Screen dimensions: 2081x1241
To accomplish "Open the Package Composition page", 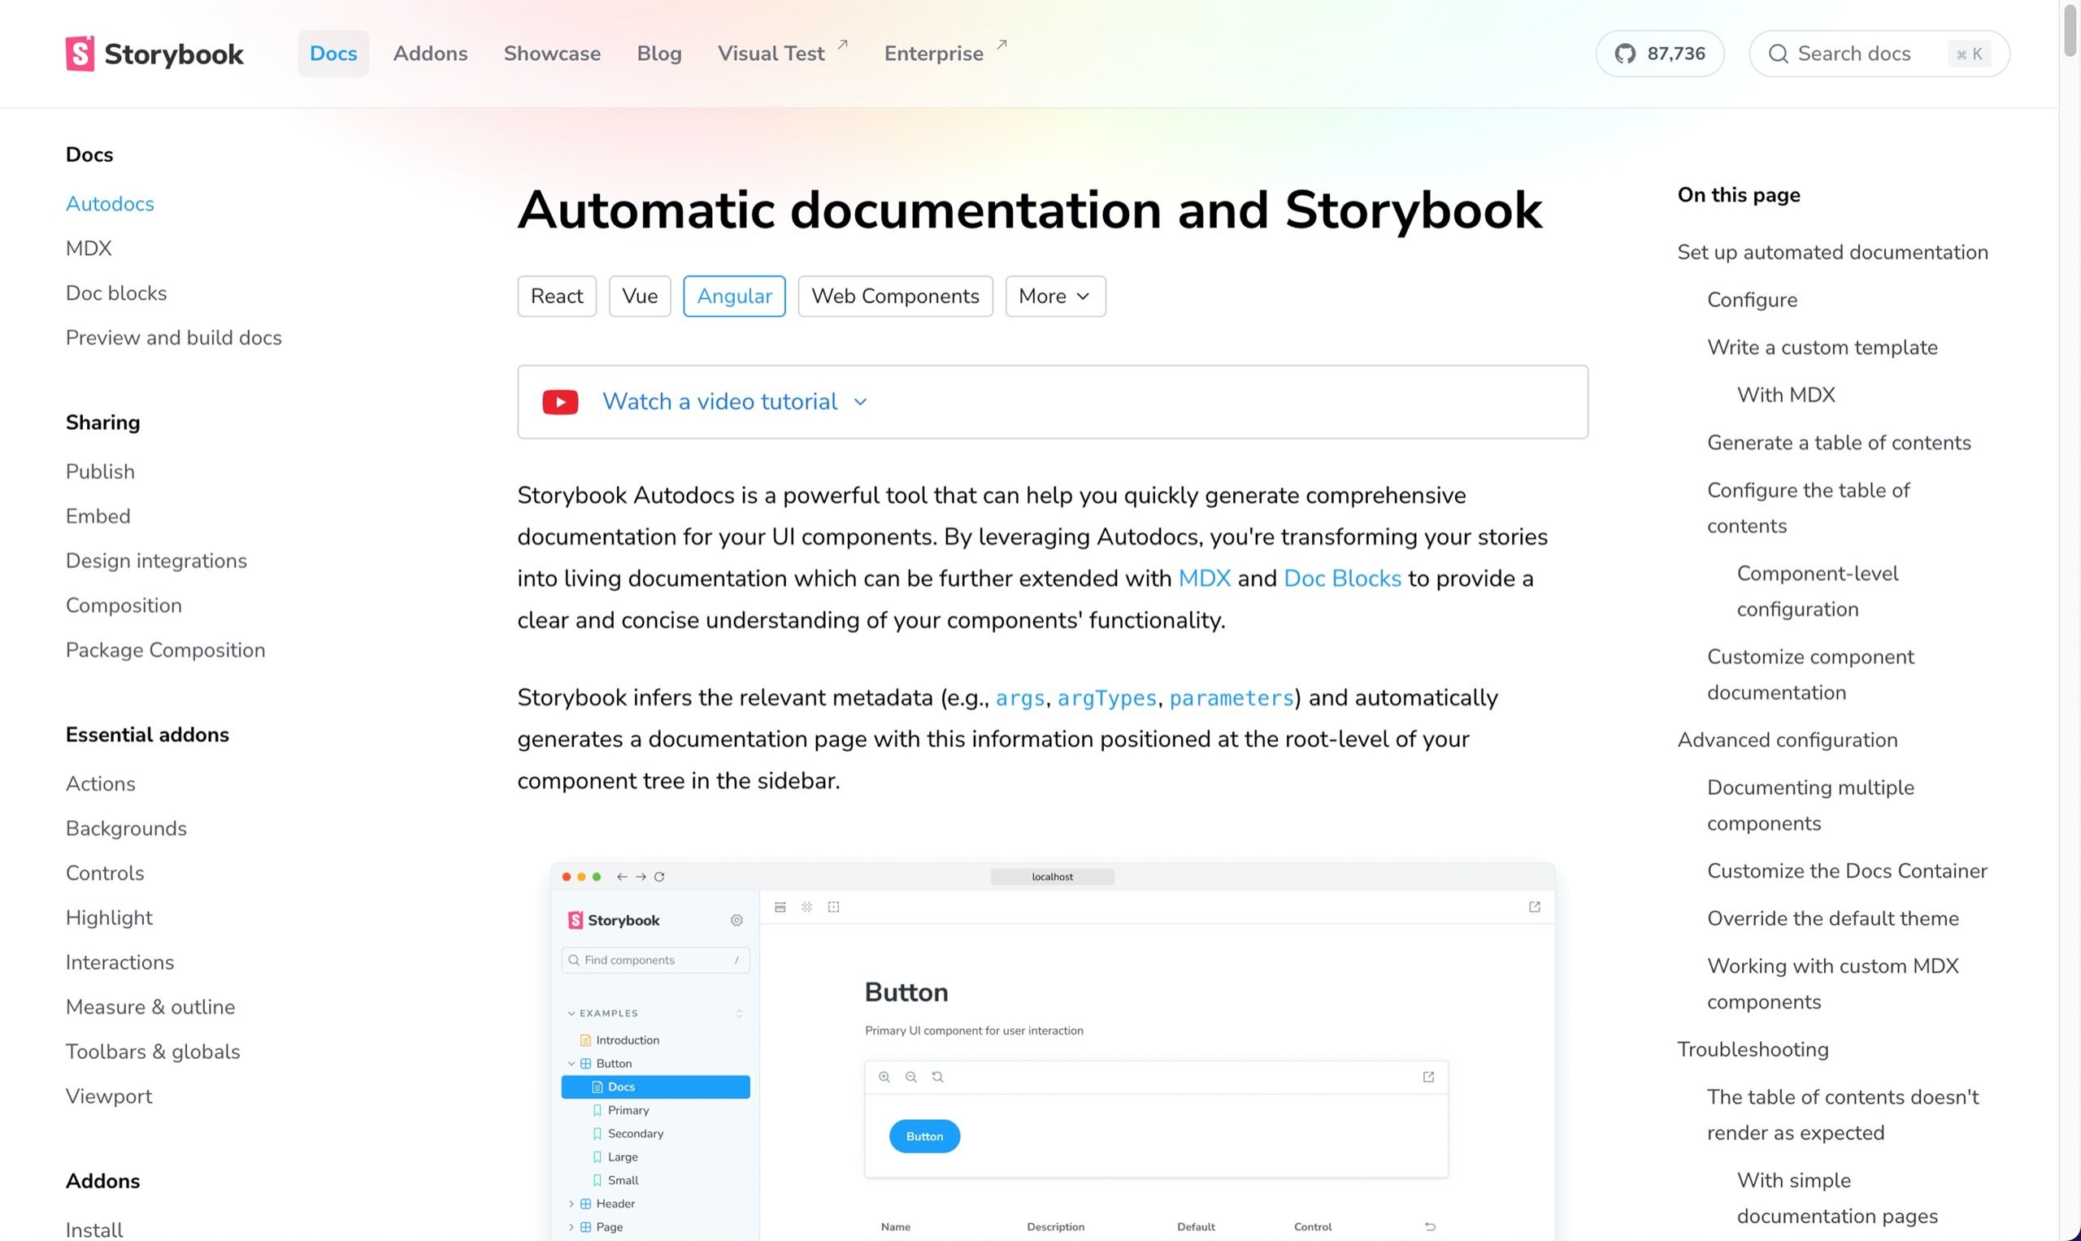I will [x=165, y=651].
